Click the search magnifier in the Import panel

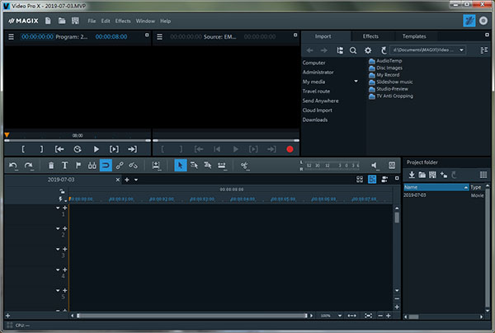[353, 50]
